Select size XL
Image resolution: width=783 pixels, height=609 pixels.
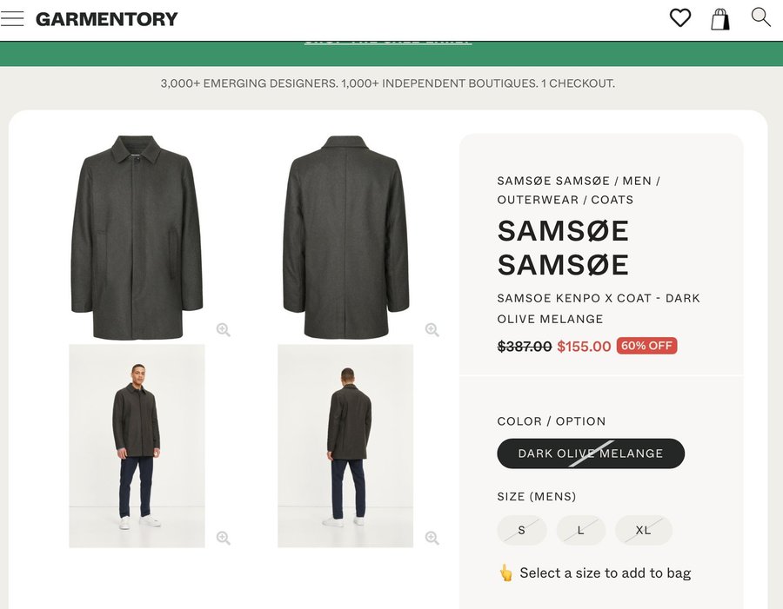pyautogui.click(x=643, y=530)
